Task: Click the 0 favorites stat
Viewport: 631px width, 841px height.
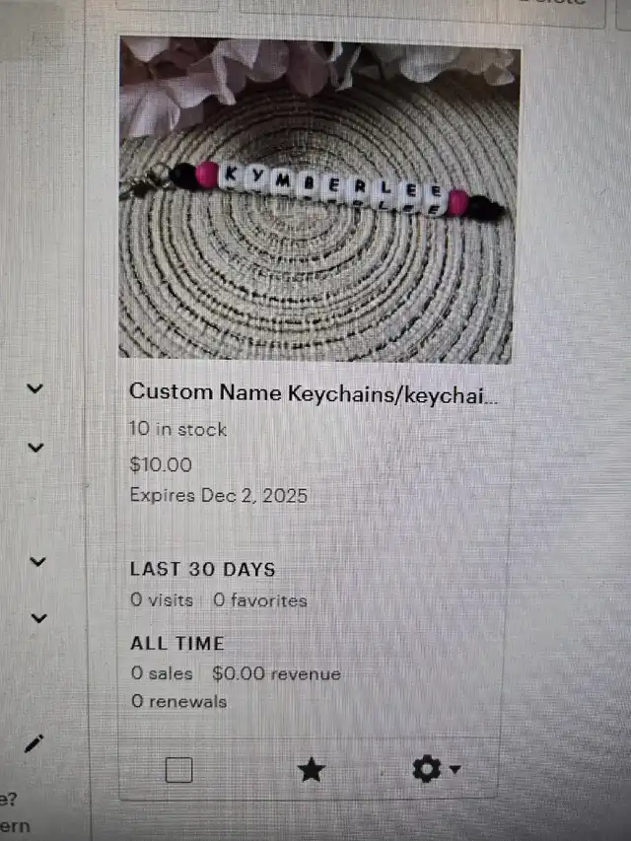Action: click(x=260, y=600)
